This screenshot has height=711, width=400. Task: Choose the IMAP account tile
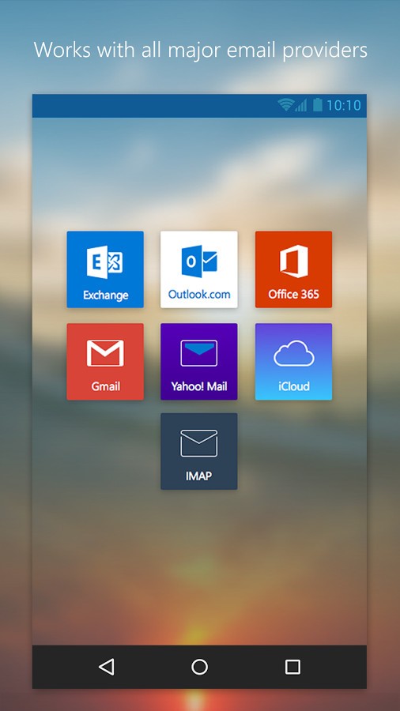(x=199, y=451)
